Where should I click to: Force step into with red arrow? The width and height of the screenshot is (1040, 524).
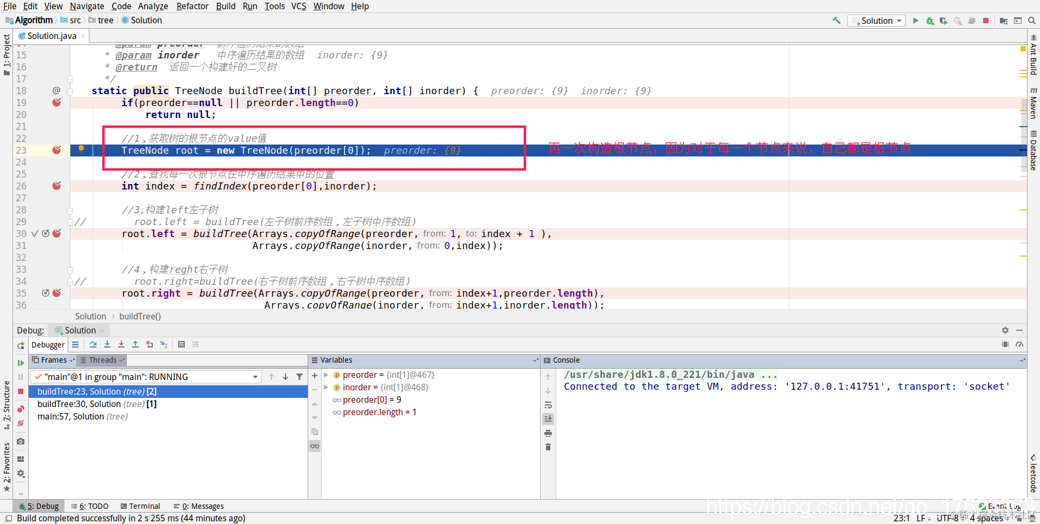(x=121, y=344)
